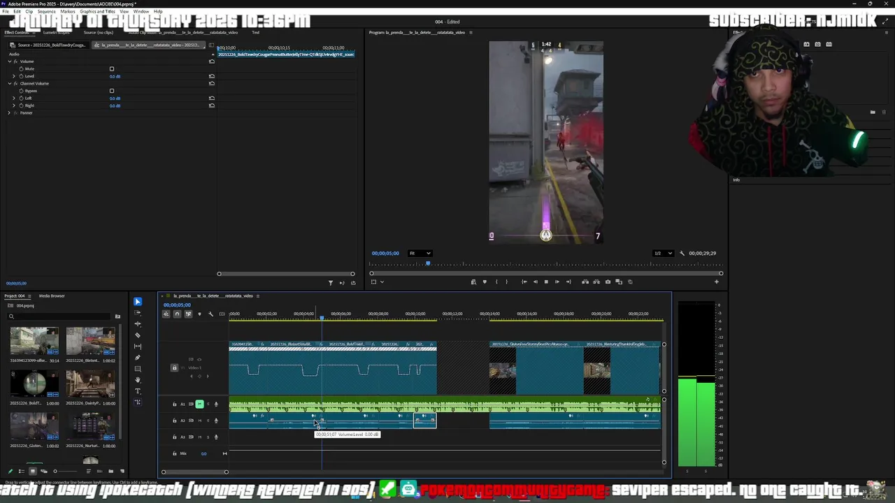Unmute track A1 via green M button
The height and width of the screenshot is (503, 895).
tap(199, 404)
